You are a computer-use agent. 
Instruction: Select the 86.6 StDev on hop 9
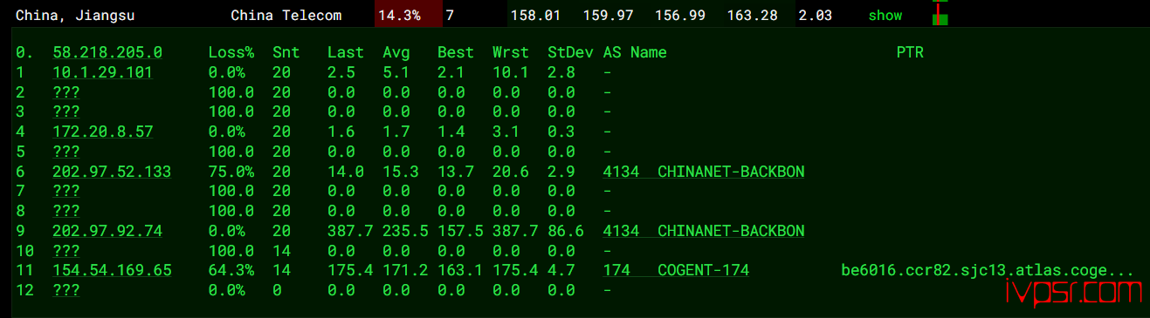pos(566,231)
